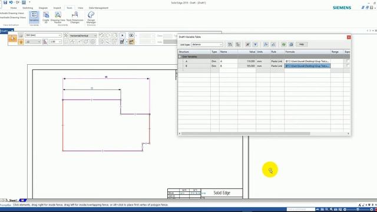This screenshot has width=377, height=212.
Task: Open the Drawing View Tracker tool
Action: pos(58,17)
